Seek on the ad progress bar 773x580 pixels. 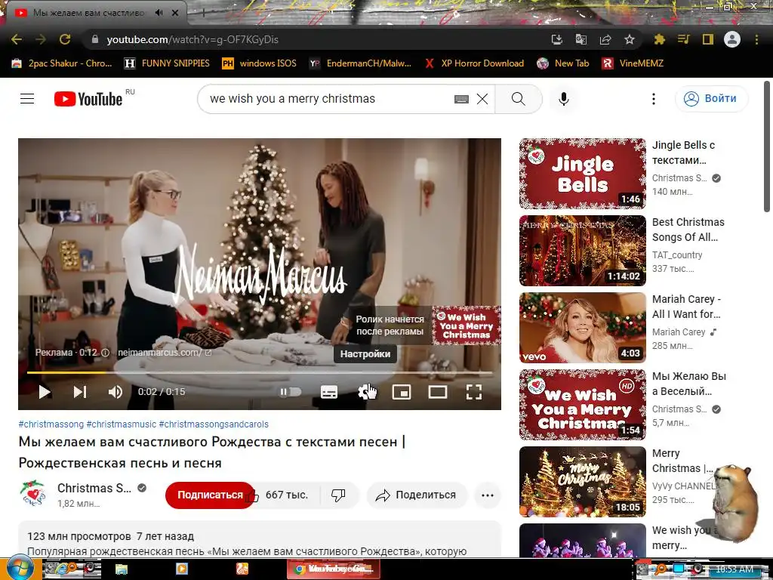(260, 372)
